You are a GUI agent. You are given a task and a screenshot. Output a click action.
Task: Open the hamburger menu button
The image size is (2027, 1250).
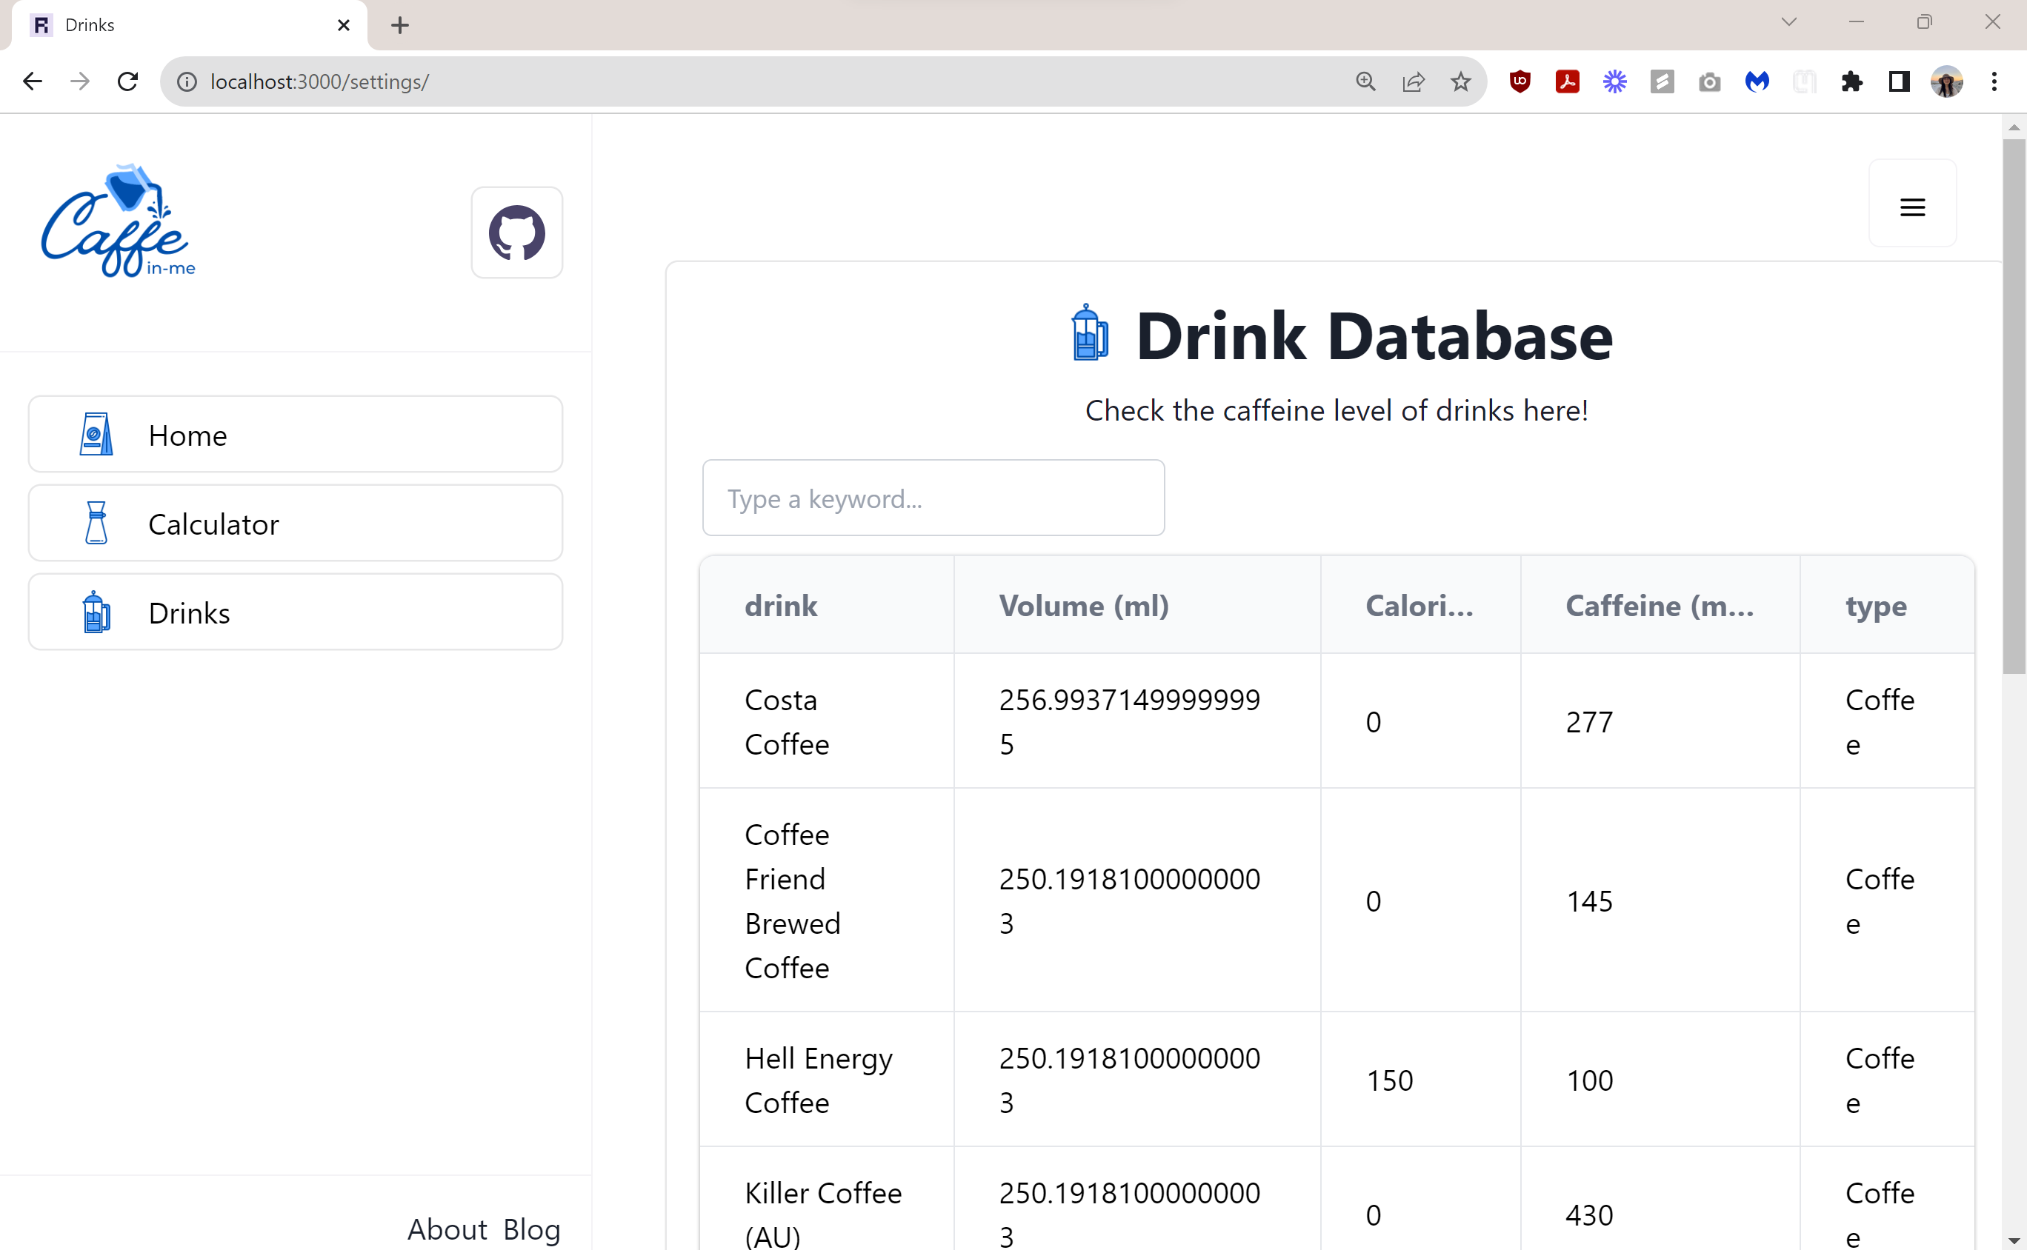tap(1912, 207)
